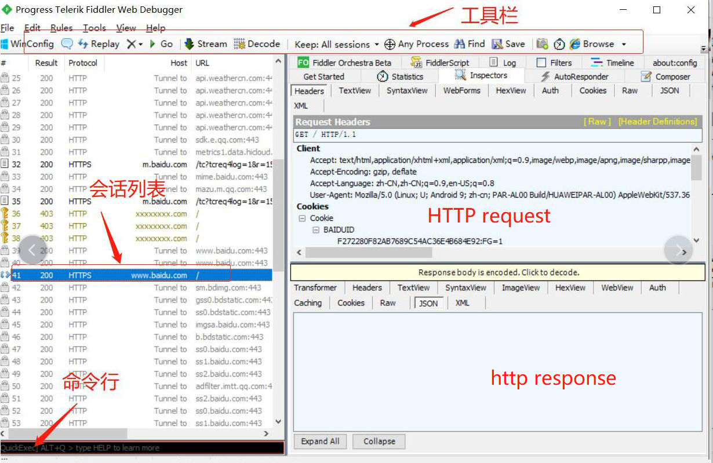This screenshot has height=463, width=713.
Task: Select the Get Started tab
Action: pyautogui.click(x=324, y=76)
